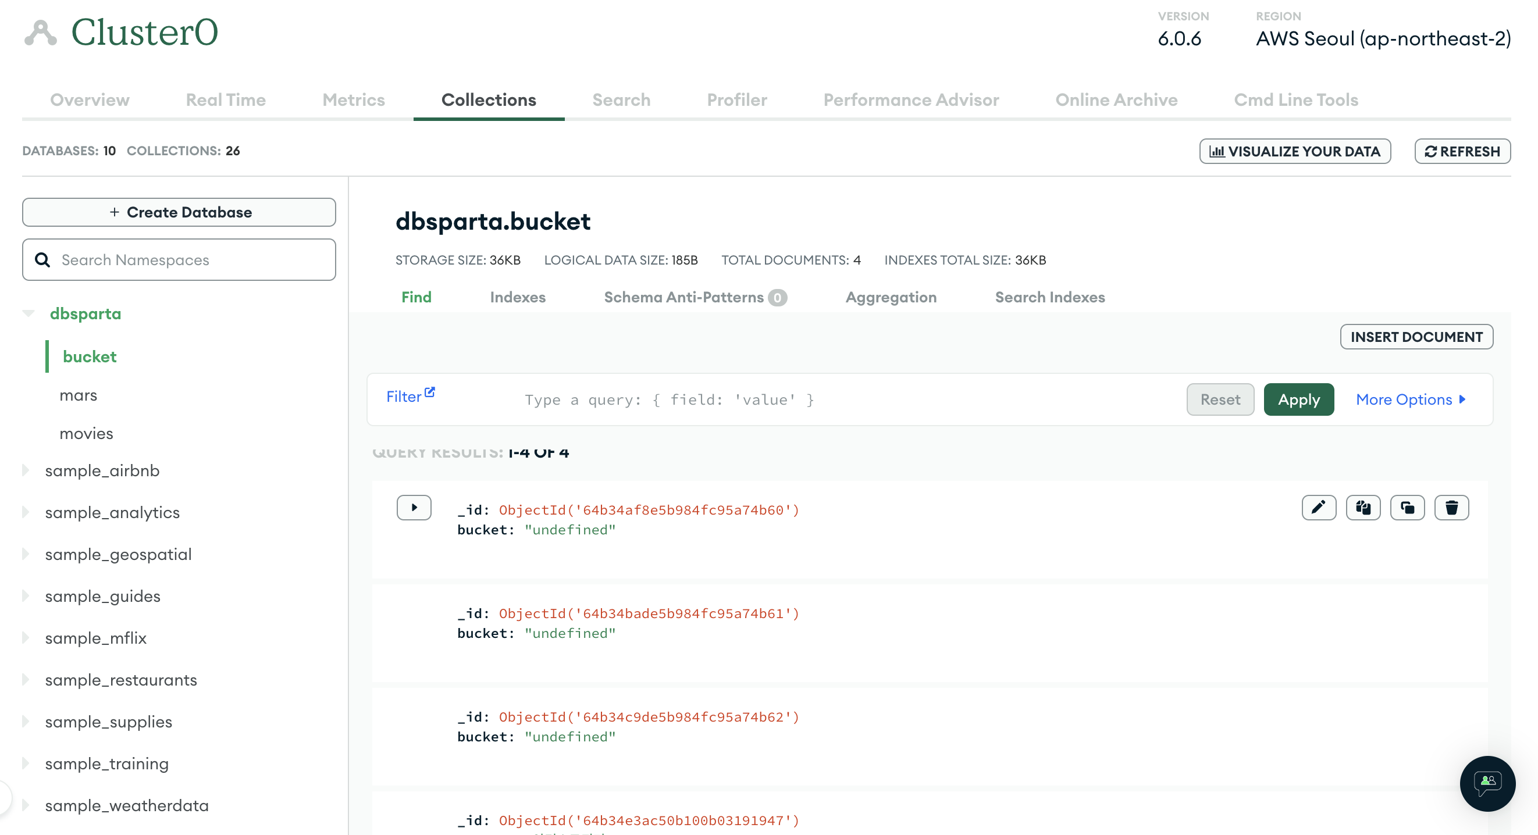This screenshot has width=1538, height=835.
Task: Select the Collections tab
Action: click(x=489, y=99)
